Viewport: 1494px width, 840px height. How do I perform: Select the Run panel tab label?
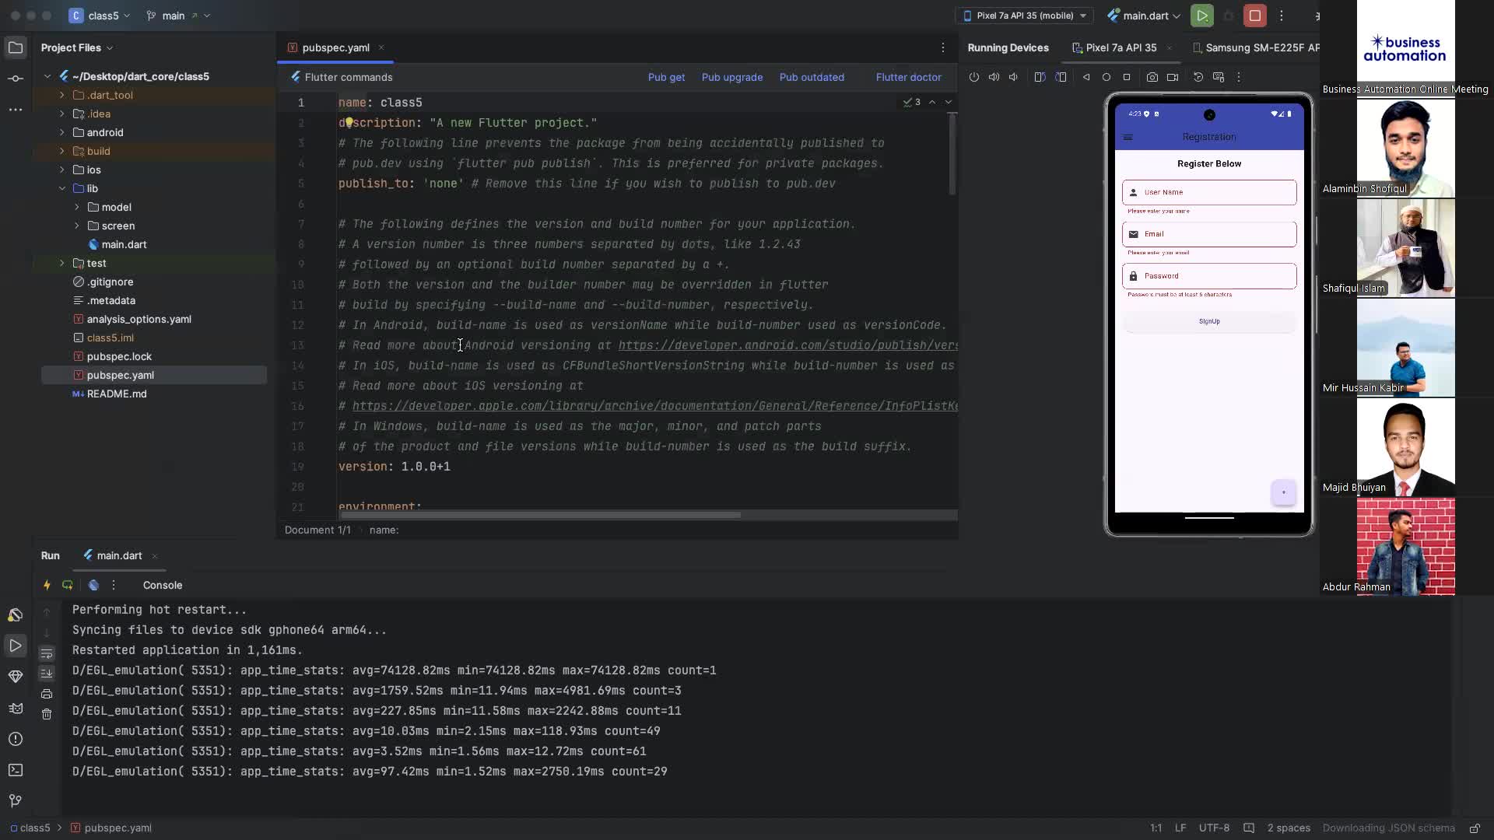(51, 555)
